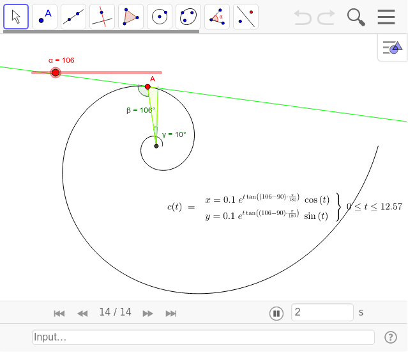Click the α = 106 slider label
The height and width of the screenshot is (352, 408).
pos(61,60)
